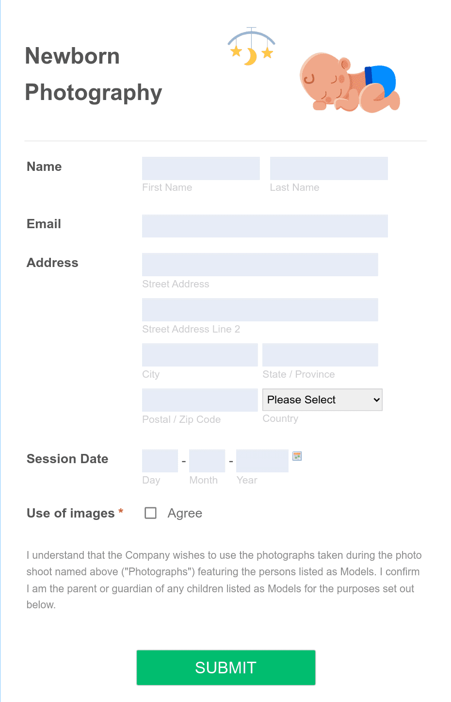Viewport: 451px width, 702px height.
Task: Click the moon and stars mobile image
Action: pos(251,47)
